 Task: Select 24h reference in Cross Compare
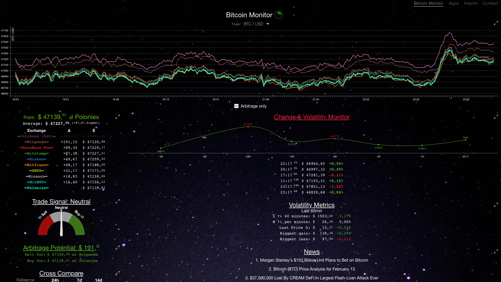tap(55, 280)
